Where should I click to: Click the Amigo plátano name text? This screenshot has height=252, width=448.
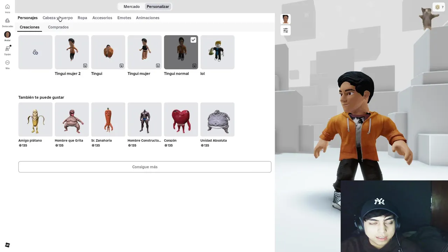pyautogui.click(x=30, y=140)
